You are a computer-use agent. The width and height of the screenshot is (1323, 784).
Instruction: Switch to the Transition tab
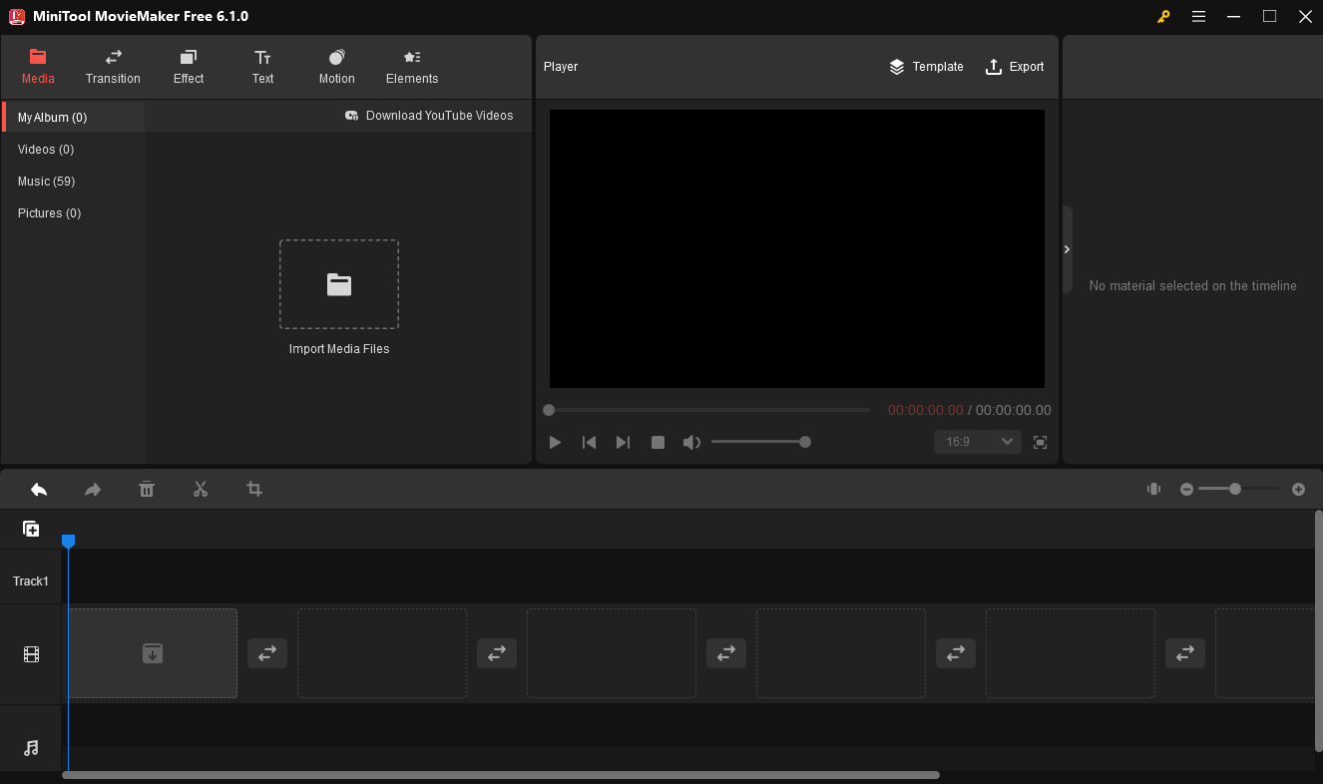[113, 67]
